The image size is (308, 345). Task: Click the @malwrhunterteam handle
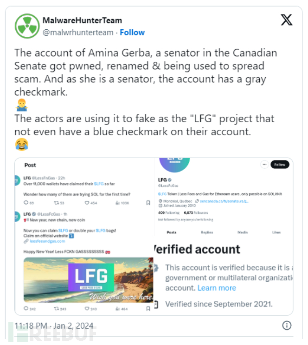(x=78, y=33)
